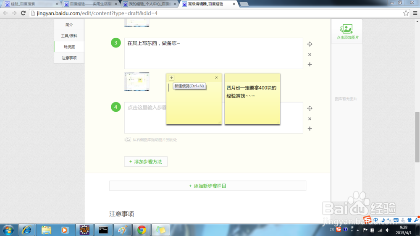This screenshot has width=420, height=236.
Task: Open Windows Explorer folder in taskbar
Action: click(46, 230)
